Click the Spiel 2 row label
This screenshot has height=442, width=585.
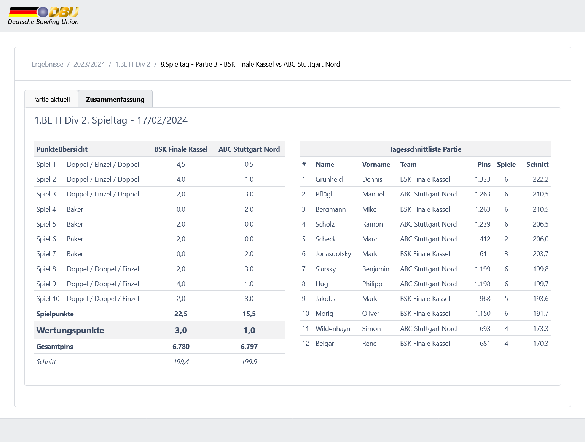tap(46, 179)
